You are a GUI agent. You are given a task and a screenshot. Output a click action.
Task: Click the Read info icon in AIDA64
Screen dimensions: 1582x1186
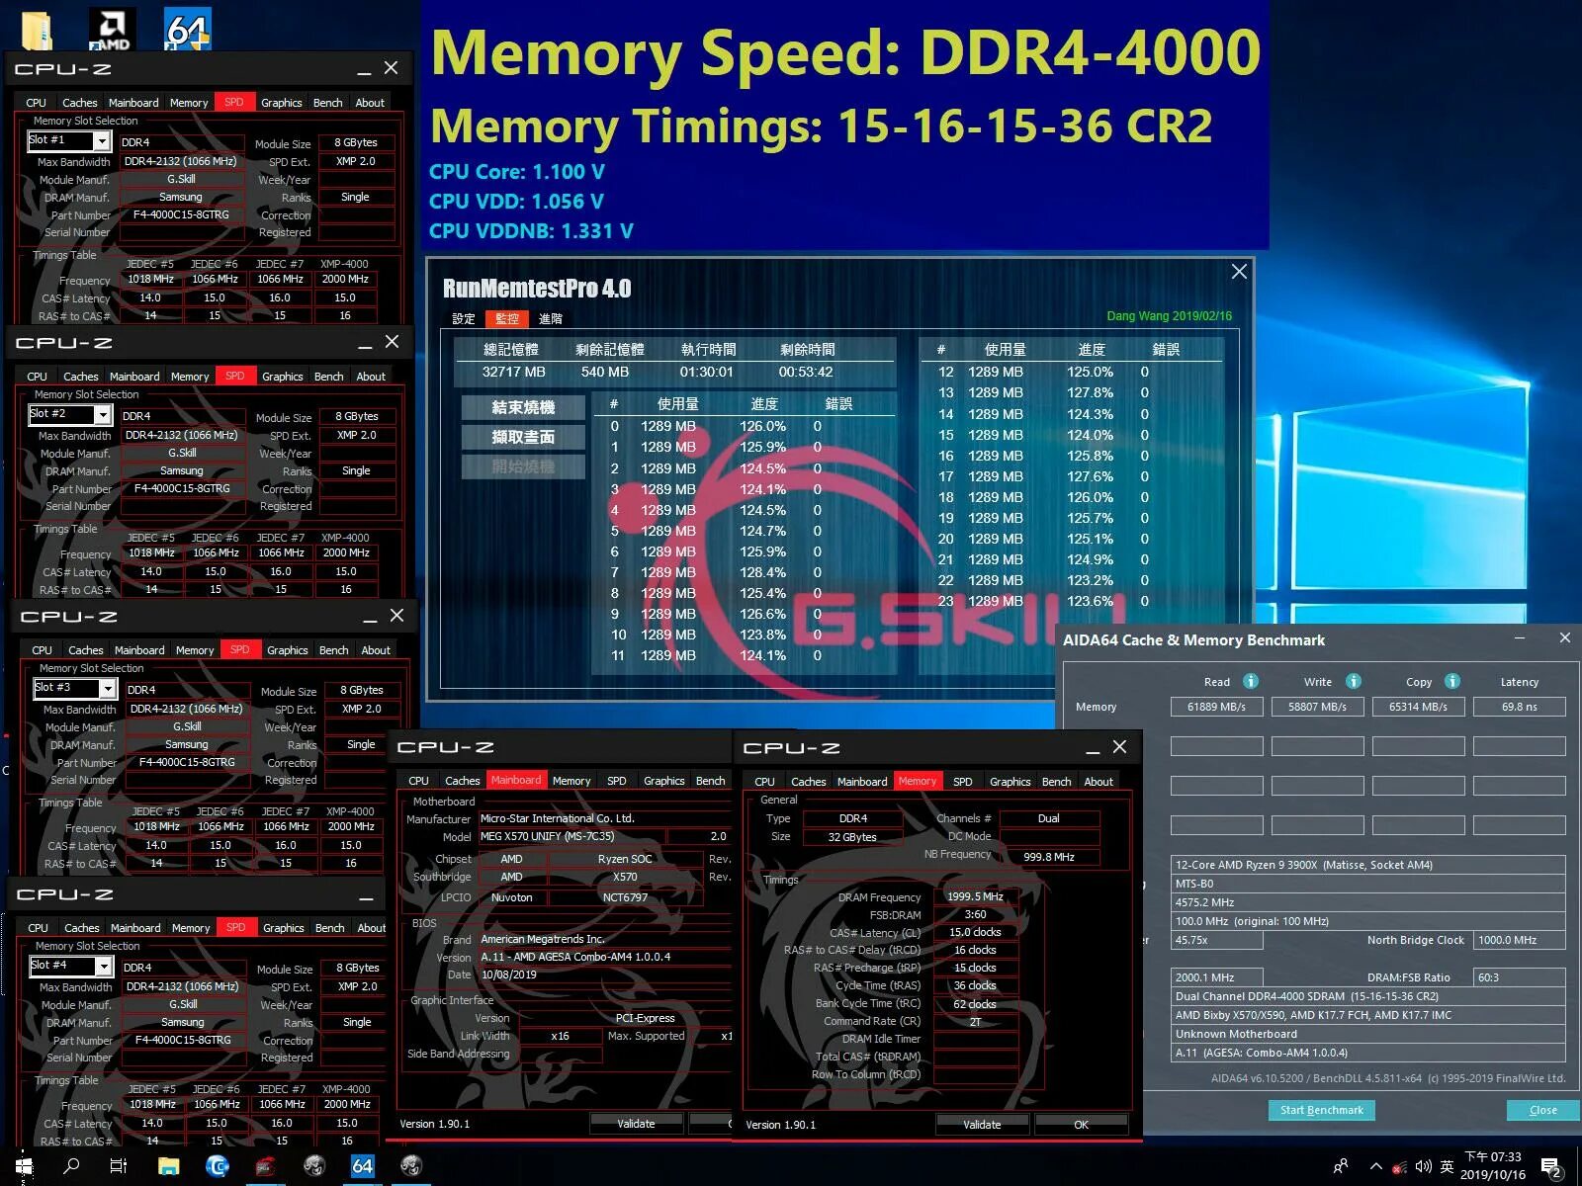[x=1251, y=681]
